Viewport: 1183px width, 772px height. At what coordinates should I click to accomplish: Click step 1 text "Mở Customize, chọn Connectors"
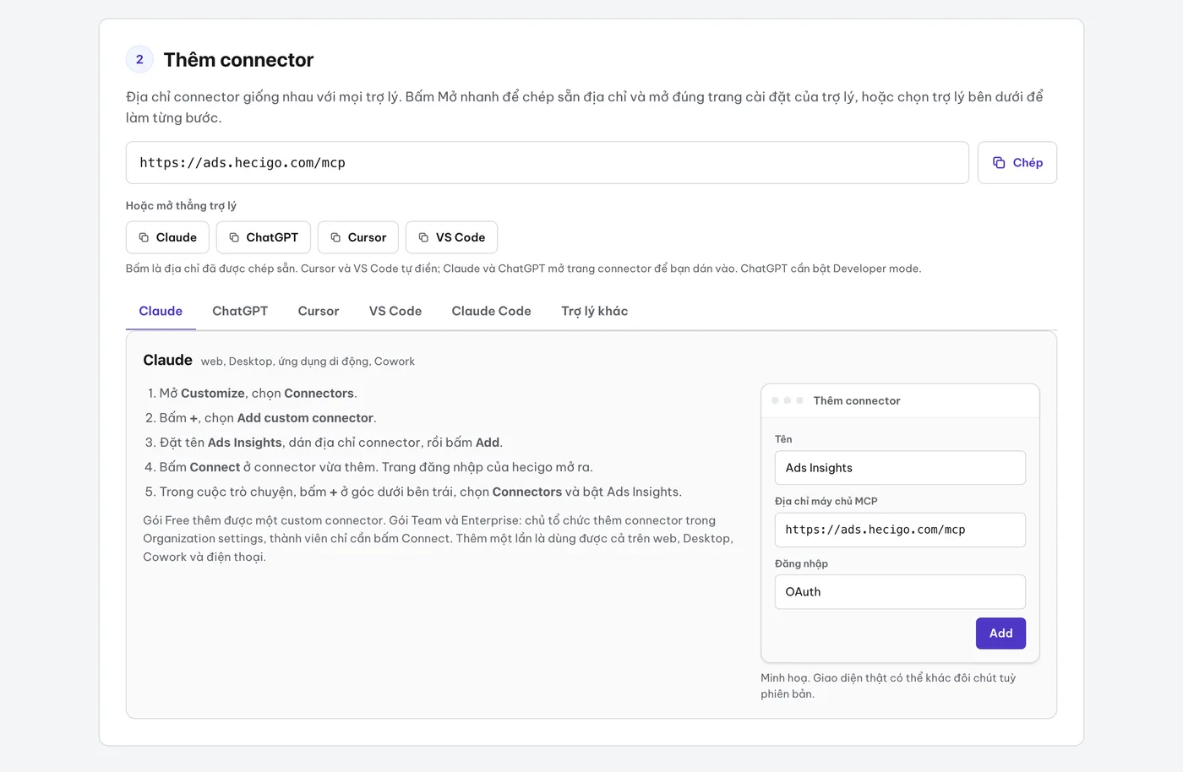click(257, 394)
